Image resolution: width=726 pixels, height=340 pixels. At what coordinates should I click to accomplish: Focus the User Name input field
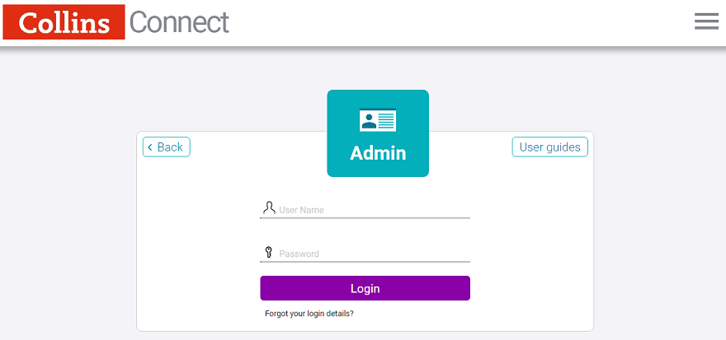pyautogui.click(x=371, y=210)
